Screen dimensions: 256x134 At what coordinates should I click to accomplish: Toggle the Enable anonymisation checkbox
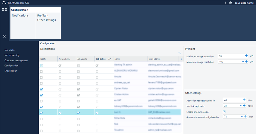tap(224, 112)
